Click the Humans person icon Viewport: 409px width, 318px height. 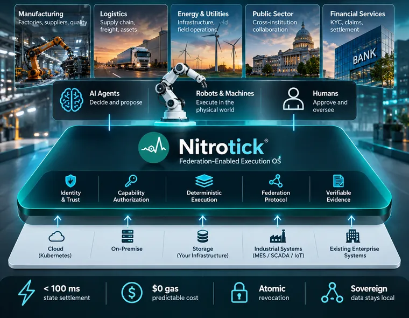(x=293, y=99)
